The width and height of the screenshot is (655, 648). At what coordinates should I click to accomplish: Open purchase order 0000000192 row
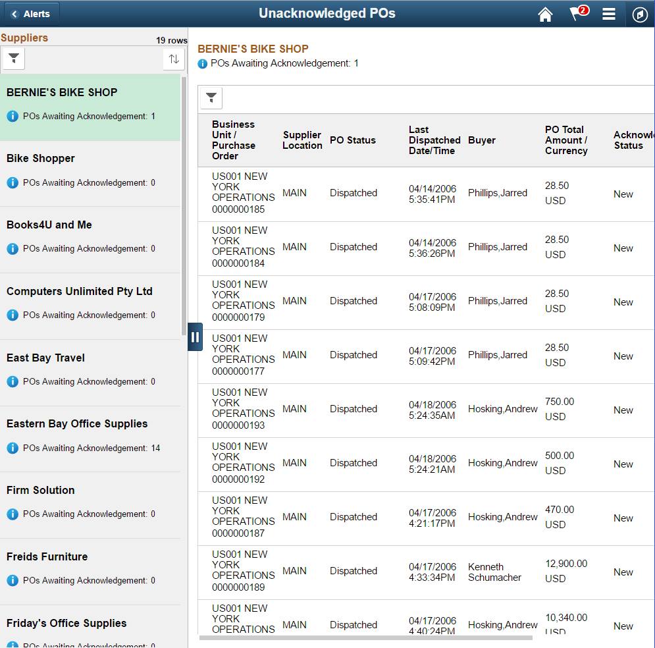(426, 464)
